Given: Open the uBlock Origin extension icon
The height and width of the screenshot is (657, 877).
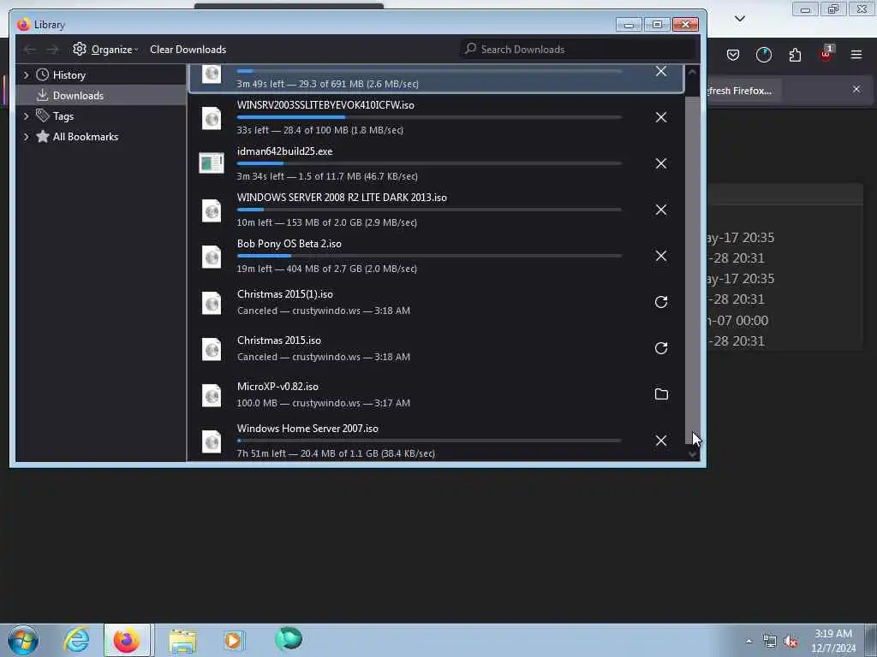Looking at the screenshot, I should pos(826,54).
